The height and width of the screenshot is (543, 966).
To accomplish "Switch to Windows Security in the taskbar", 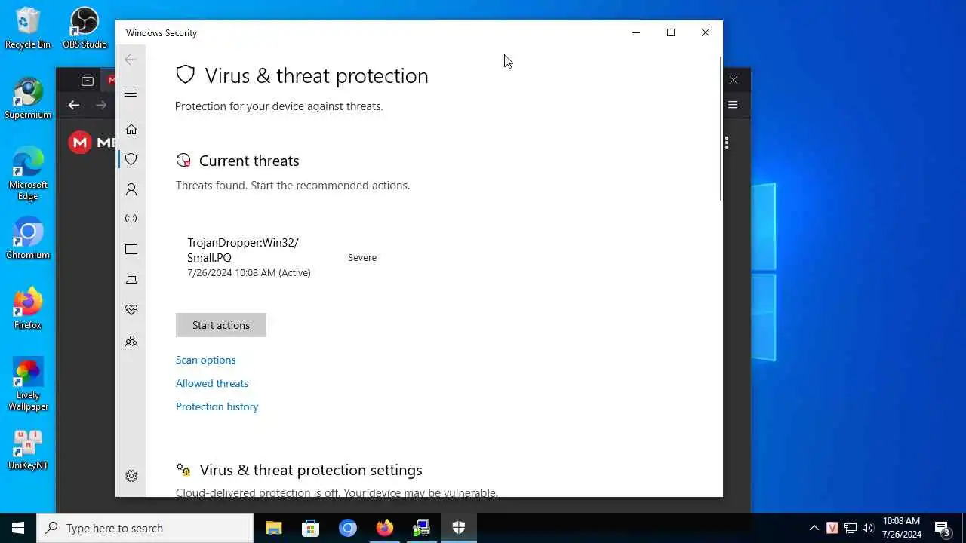I will [x=458, y=528].
